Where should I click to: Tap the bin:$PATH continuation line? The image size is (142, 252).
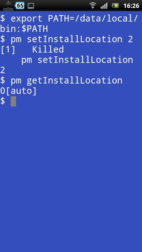[24, 29]
